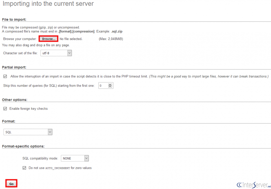This screenshot has height=189, width=271.
Task: Click the 'Other options:' heading
Action: (x=15, y=100)
